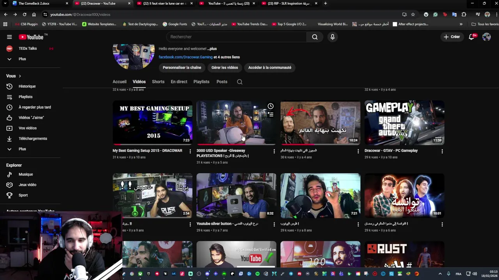
Task: Click the Rechercher search field
Action: coord(237,37)
